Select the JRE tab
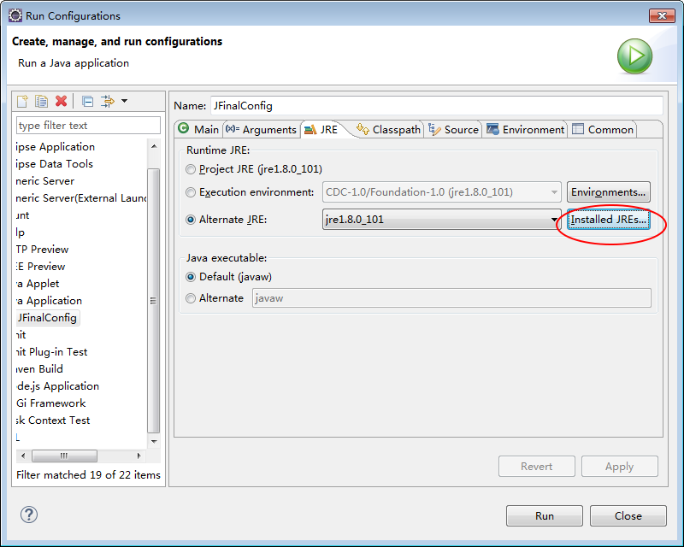Image resolution: width=684 pixels, height=547 pixels. point(321,129)
